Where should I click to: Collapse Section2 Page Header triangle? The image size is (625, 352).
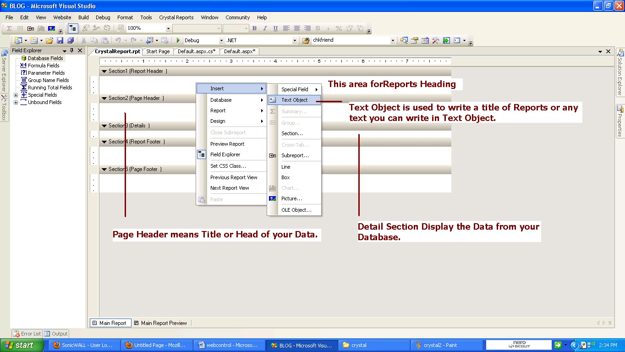[104, 98]
